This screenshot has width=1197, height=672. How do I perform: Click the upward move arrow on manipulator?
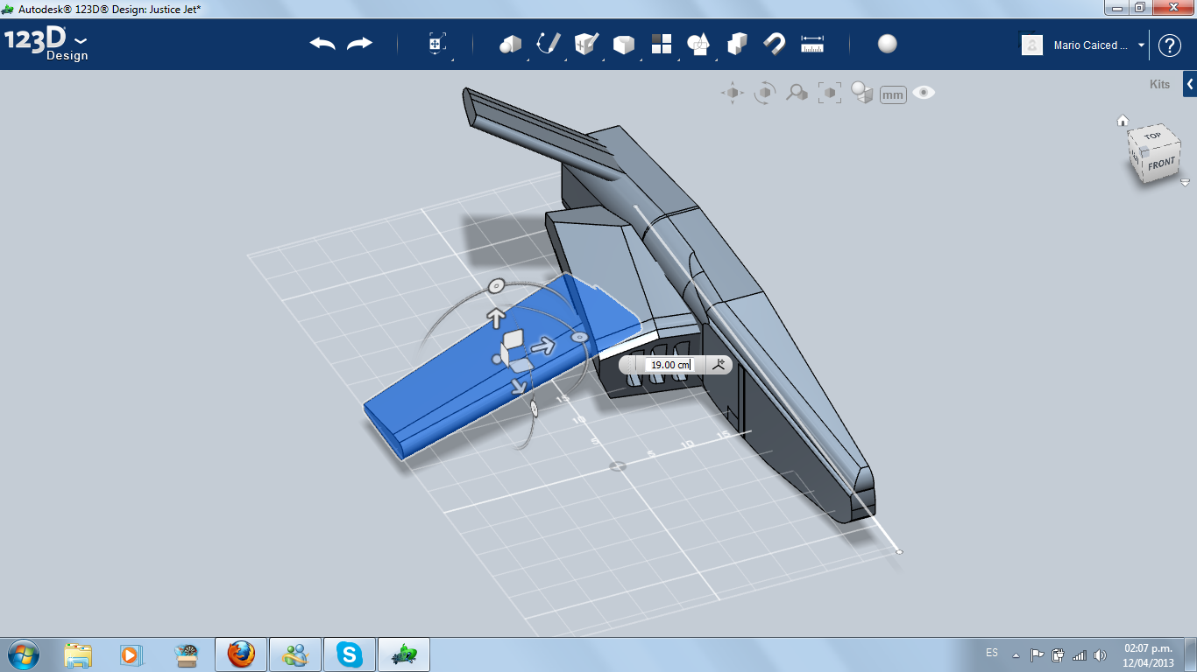496,316
